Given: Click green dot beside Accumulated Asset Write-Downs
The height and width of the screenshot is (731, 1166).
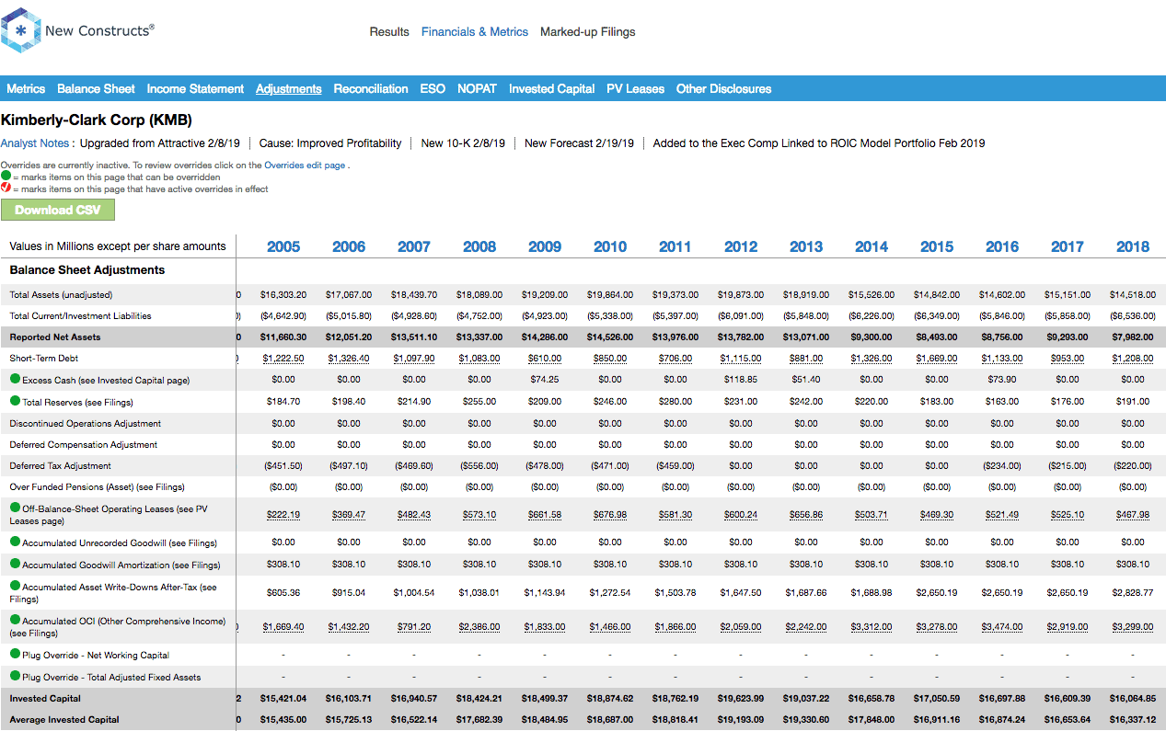Looking at the screenshot, I should click(15, 586).
